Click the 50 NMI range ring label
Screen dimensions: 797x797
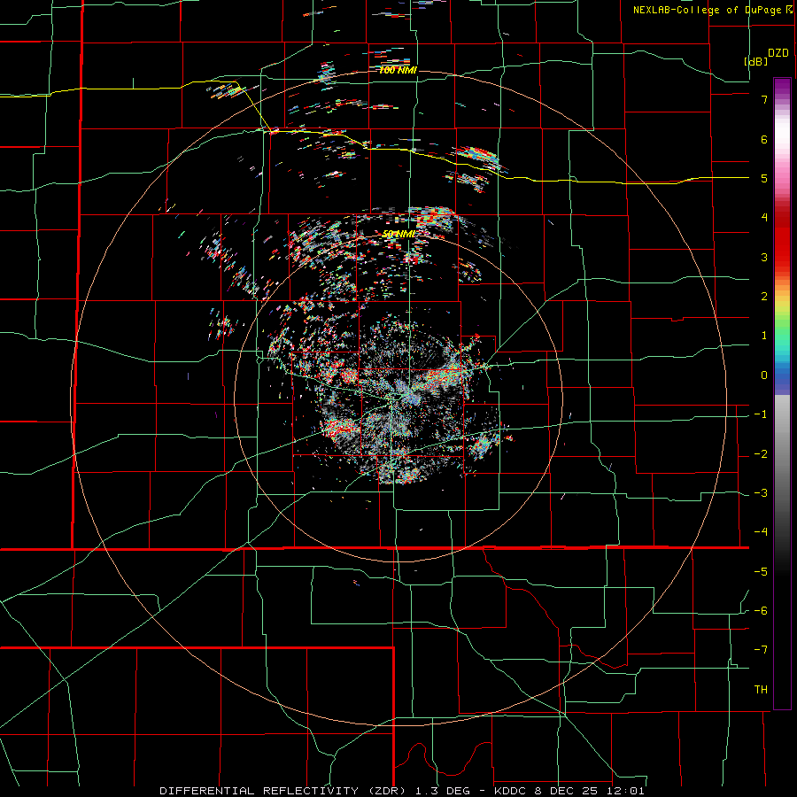pyautogui.click(x=398, y=234)
